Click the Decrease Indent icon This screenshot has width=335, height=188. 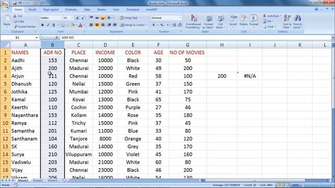109,25
